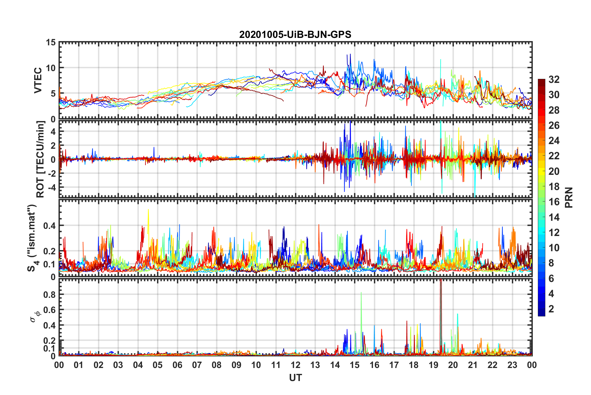The height and width of the screenshot is (395, 591).
Task: Click the S4 ("ism.mat") axis label
Action: 33,238
